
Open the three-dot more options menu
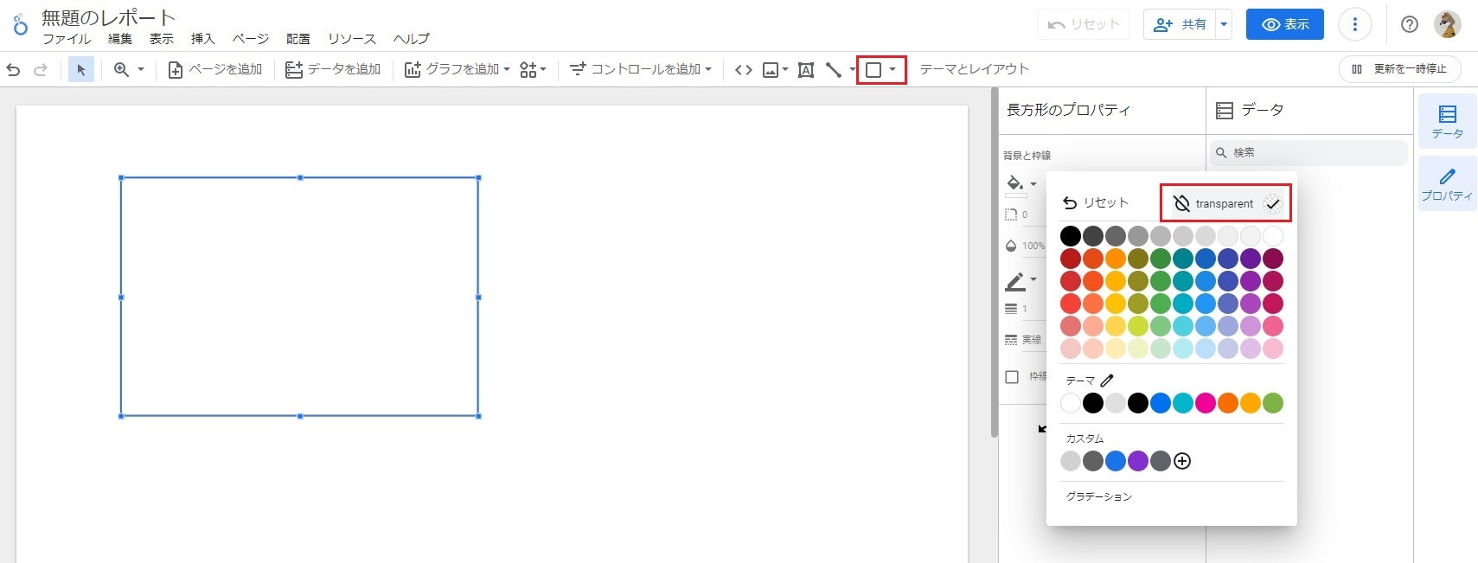[x=1355, y=24]
